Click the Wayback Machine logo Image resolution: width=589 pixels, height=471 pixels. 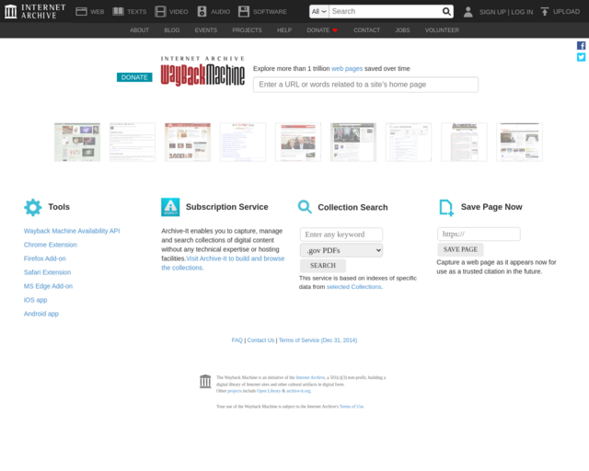(x=202, y=71)
